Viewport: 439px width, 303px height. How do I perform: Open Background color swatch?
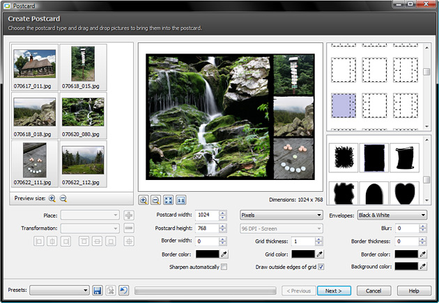[406, 266]
